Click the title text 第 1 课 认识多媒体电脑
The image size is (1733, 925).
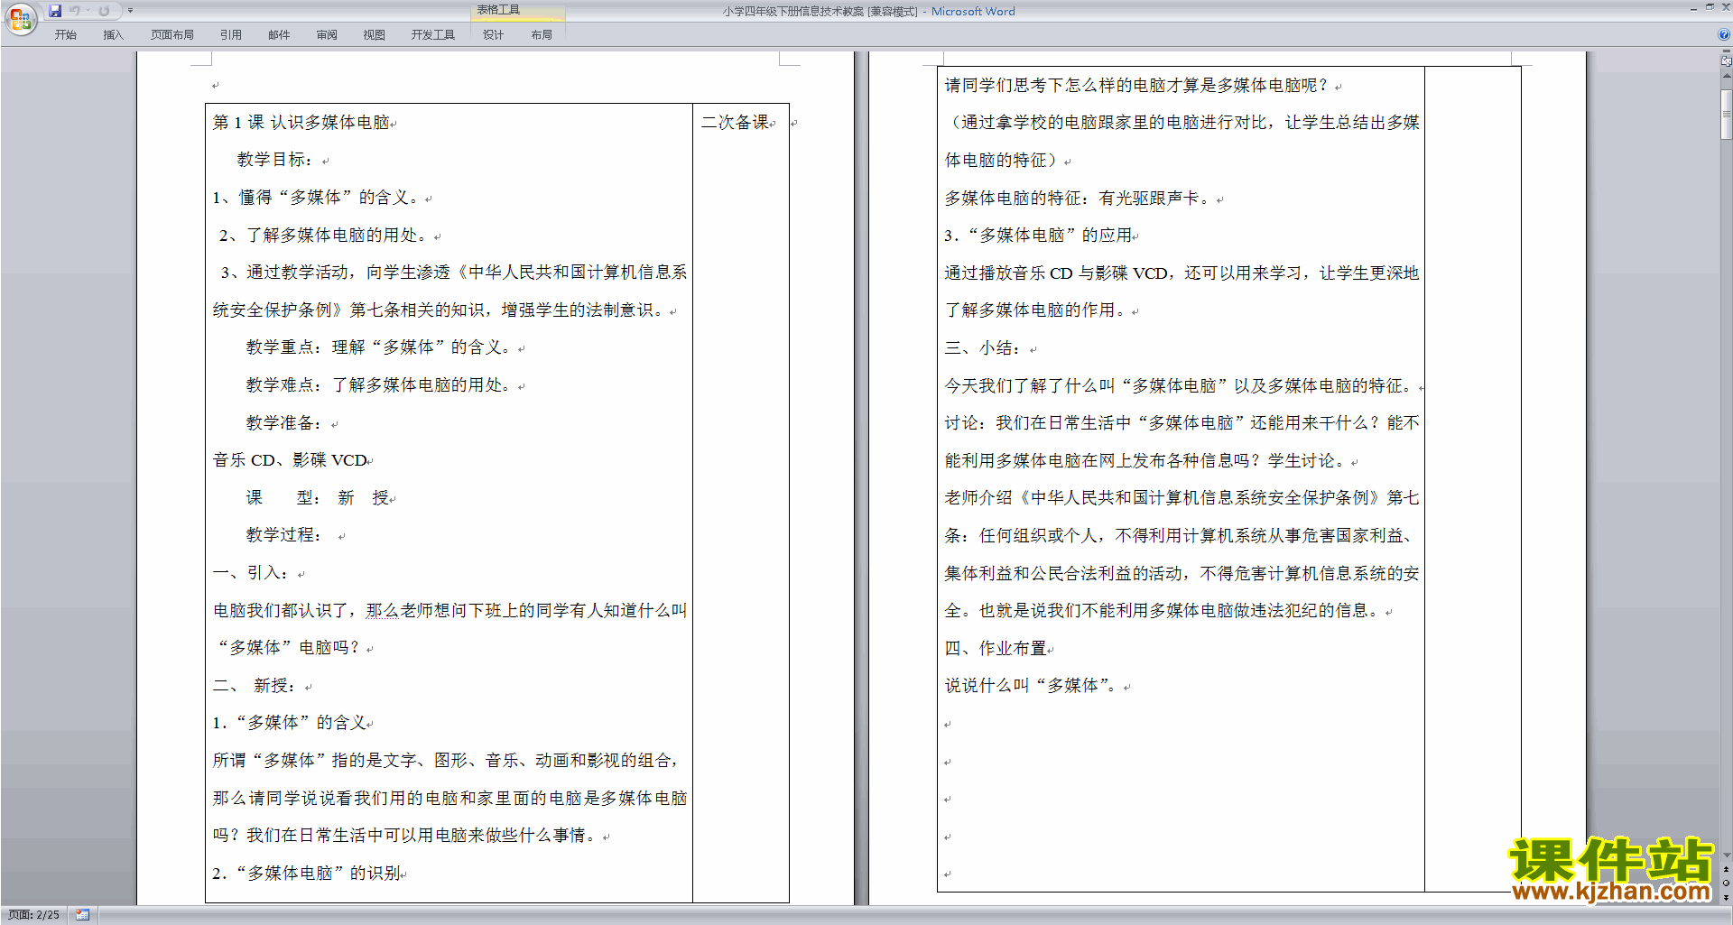(x=301, y=122)
